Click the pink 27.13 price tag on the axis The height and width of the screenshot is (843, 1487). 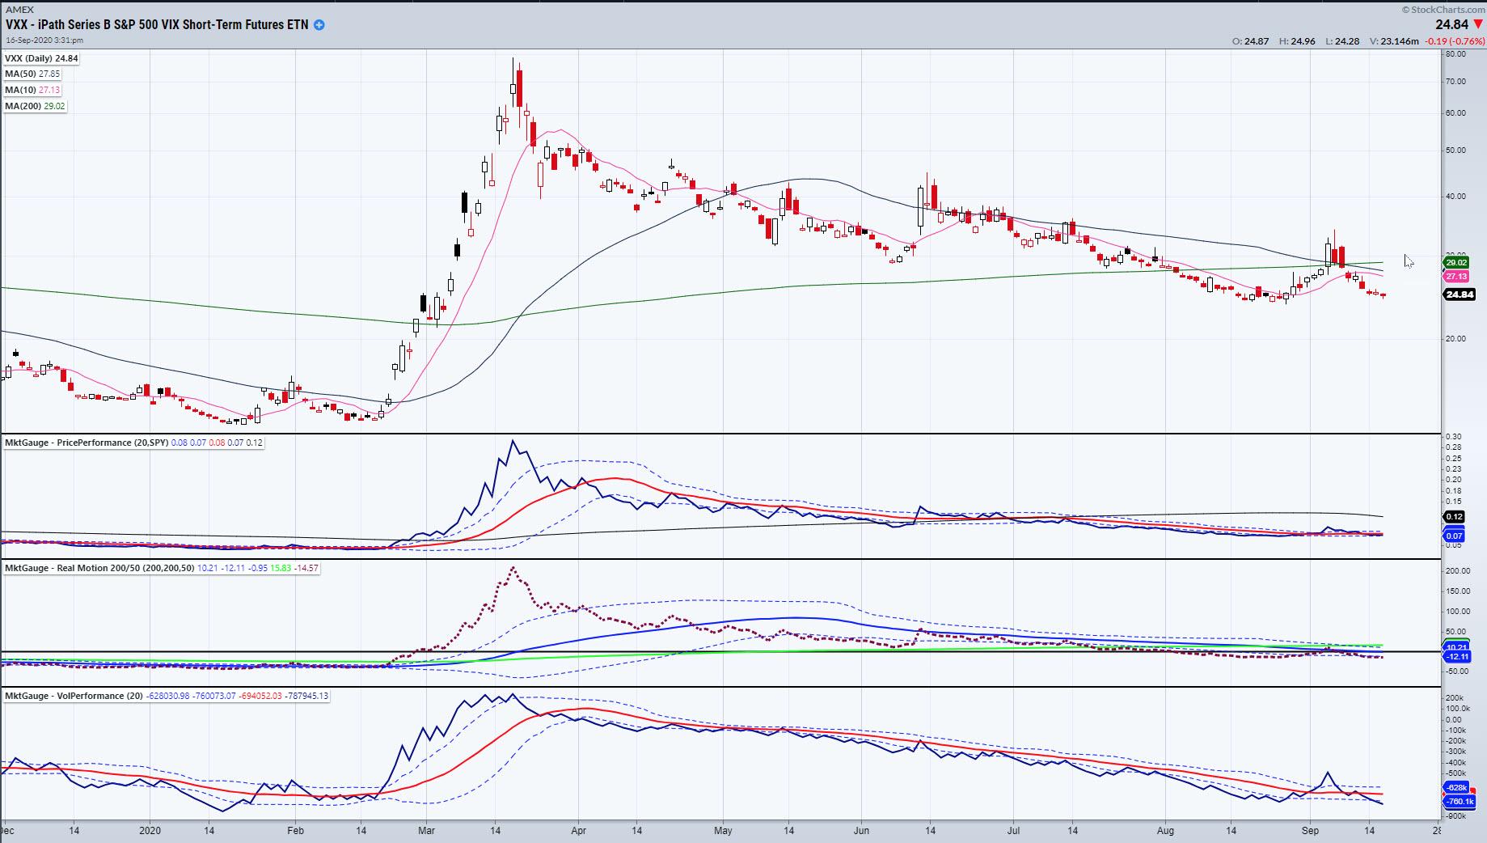(1455, 276)
